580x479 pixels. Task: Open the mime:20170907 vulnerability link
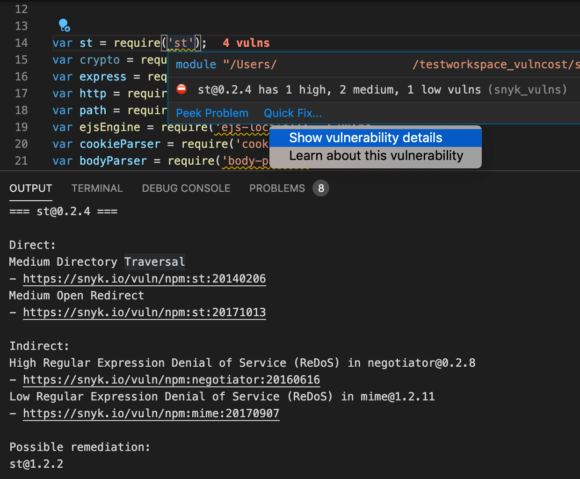(151, 414)
